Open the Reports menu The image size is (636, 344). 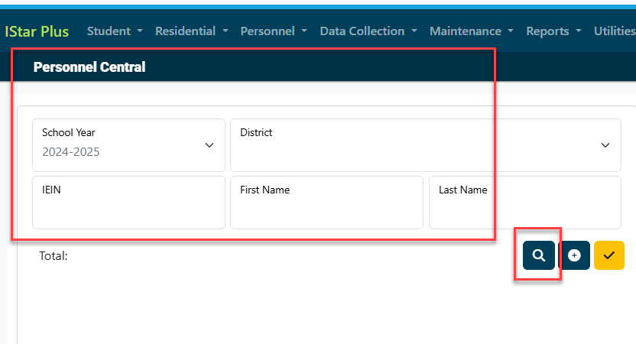tap(553, 31)
